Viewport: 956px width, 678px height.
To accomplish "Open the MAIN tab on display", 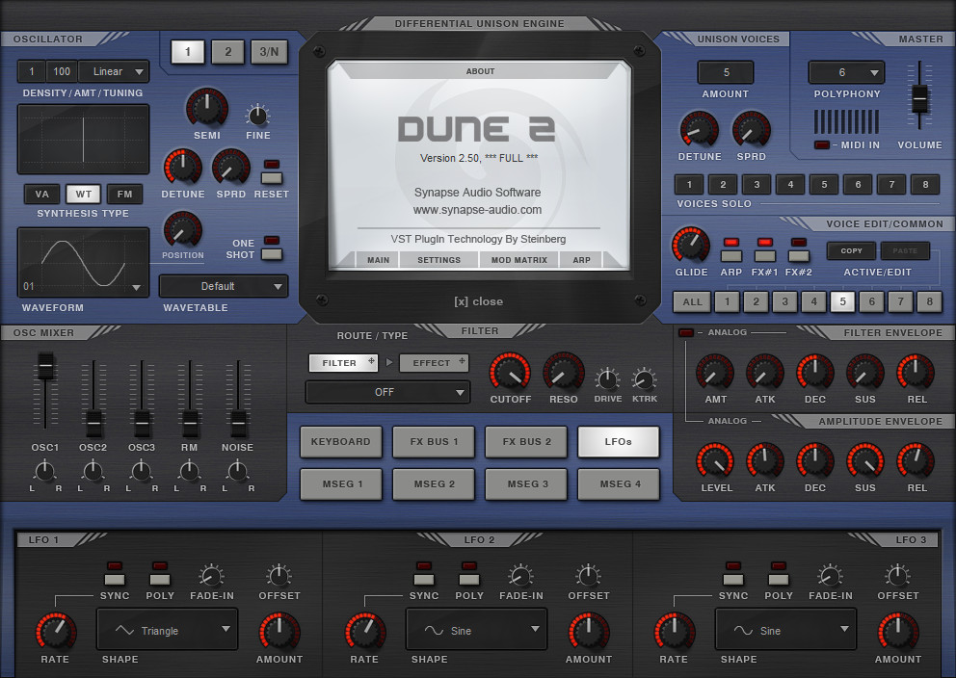I will (x=378, y=260).
